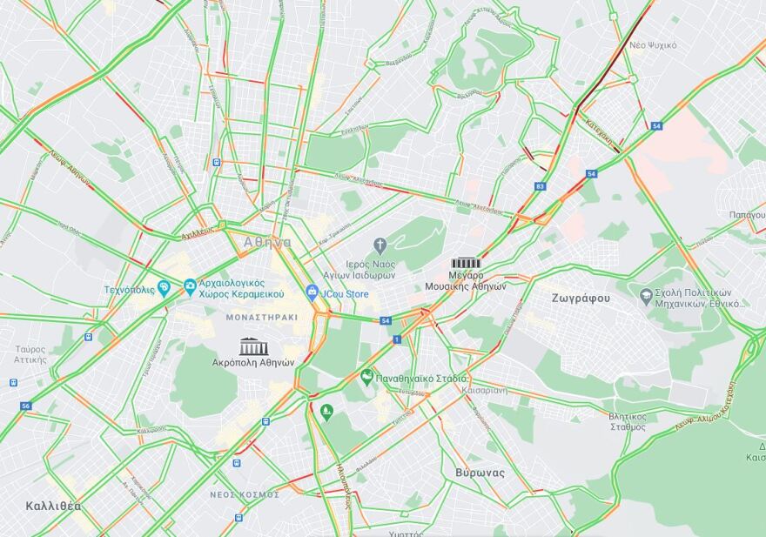Screen dimensions: 766x537
Task: Select the route 83 road shield
Action: [x=540, y=186]
